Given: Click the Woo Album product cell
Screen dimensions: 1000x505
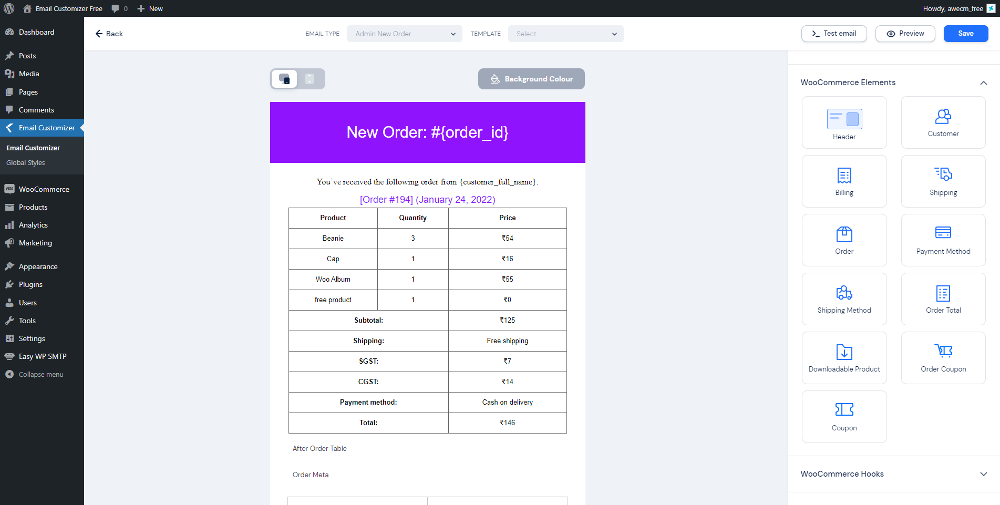Looking at the screenshot, I should click(x=333, y=279).
